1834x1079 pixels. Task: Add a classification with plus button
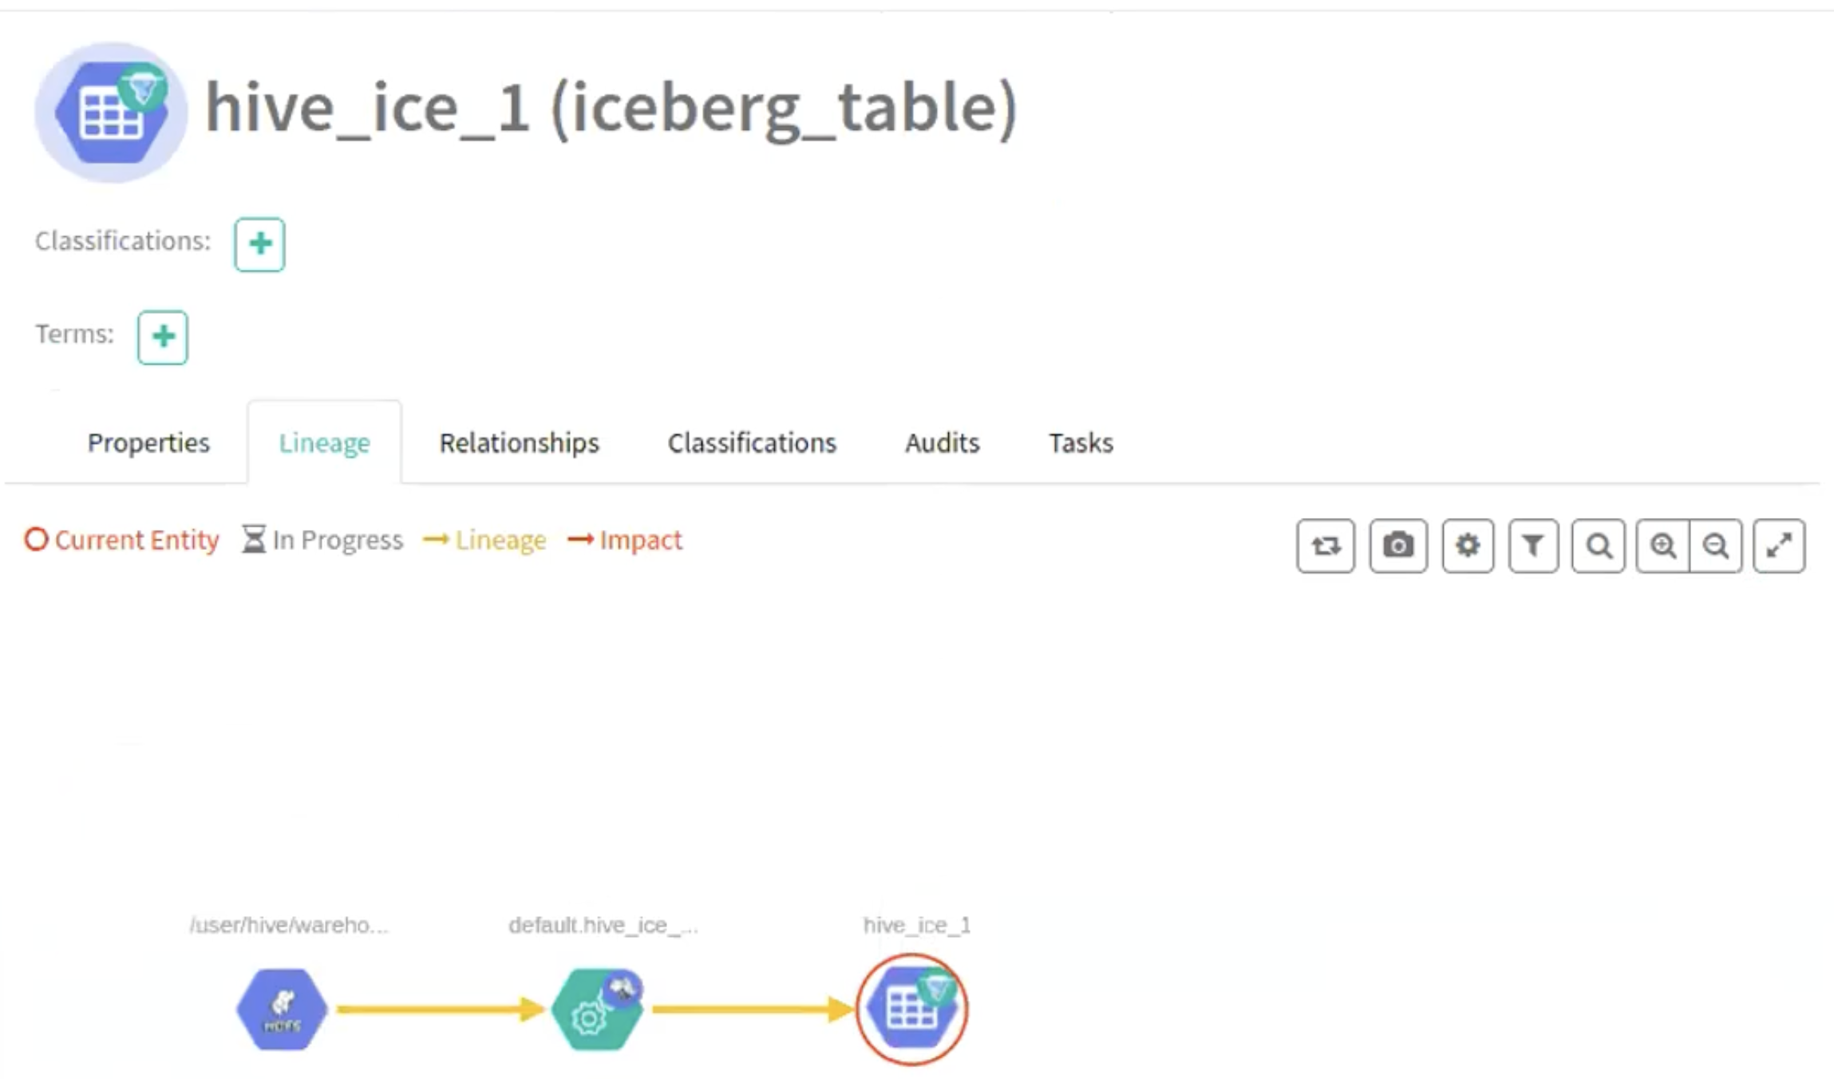point(259,244)
